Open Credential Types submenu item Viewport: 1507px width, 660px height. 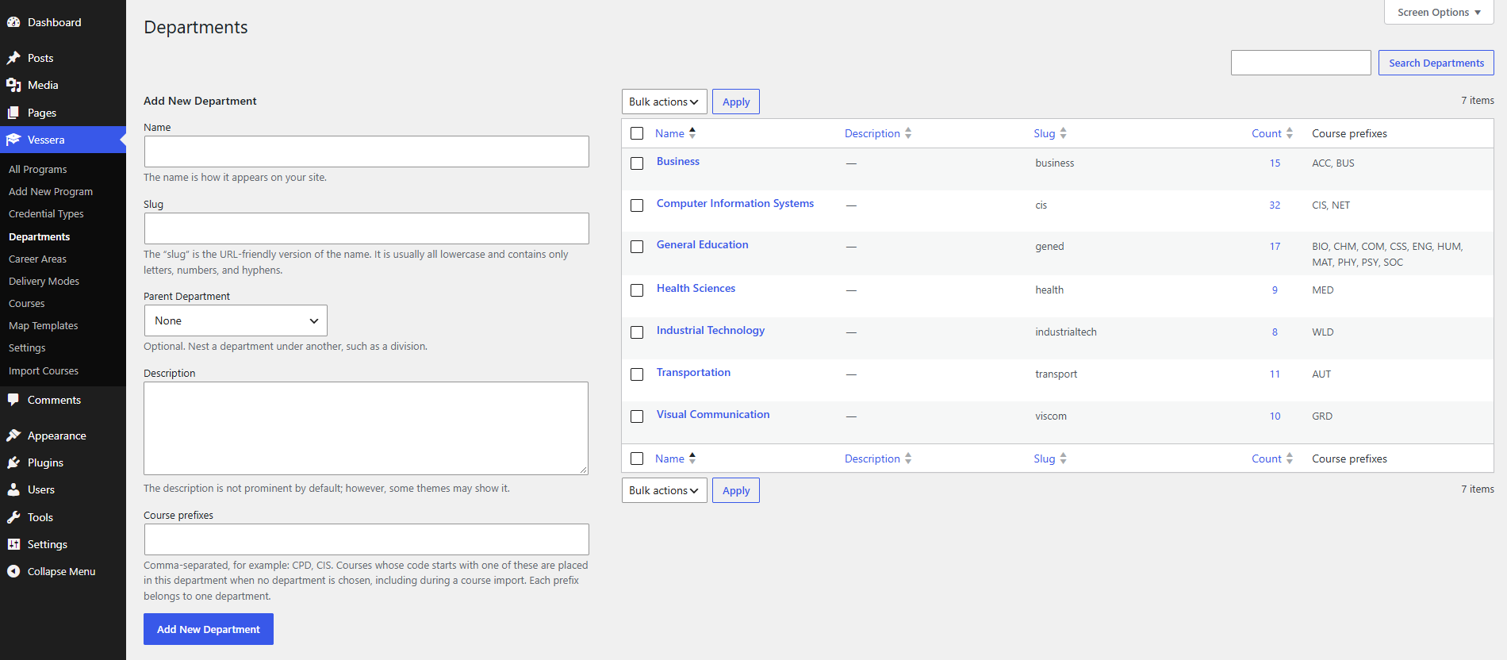click(46, 214)
